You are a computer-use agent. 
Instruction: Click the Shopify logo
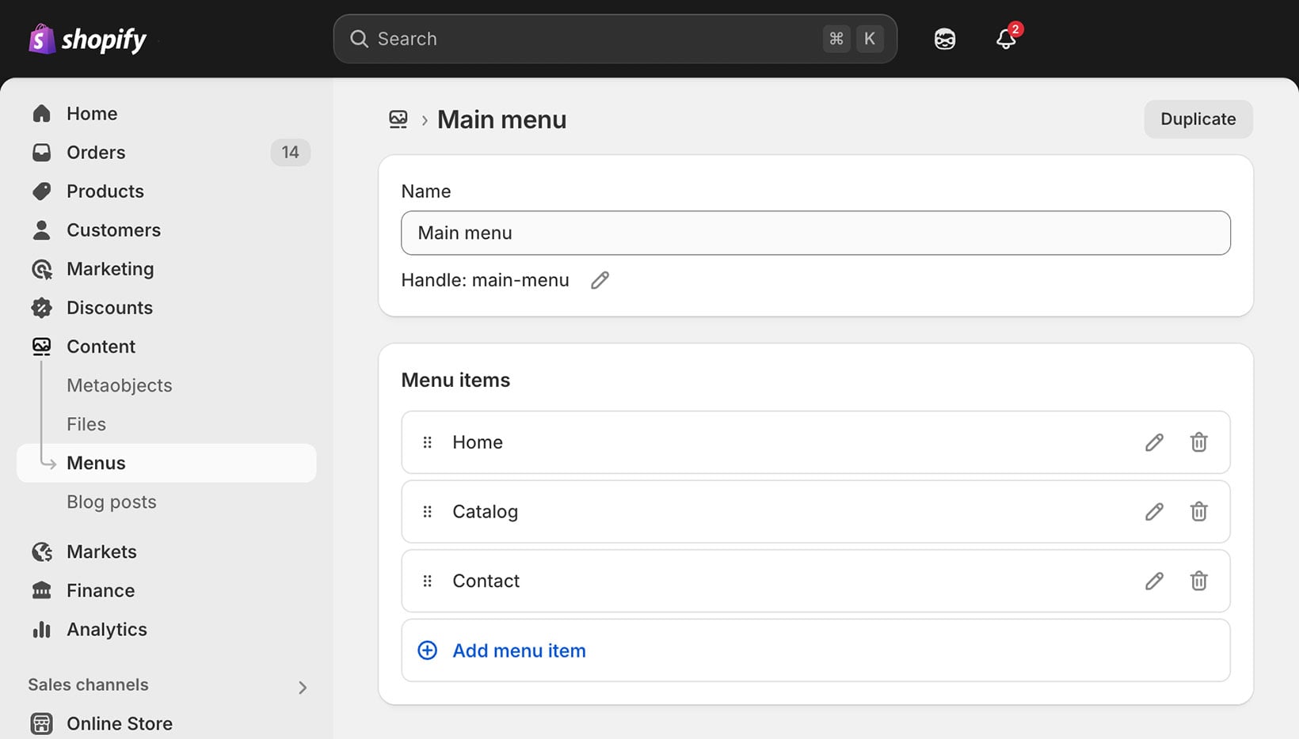click(x=87, y=39)
